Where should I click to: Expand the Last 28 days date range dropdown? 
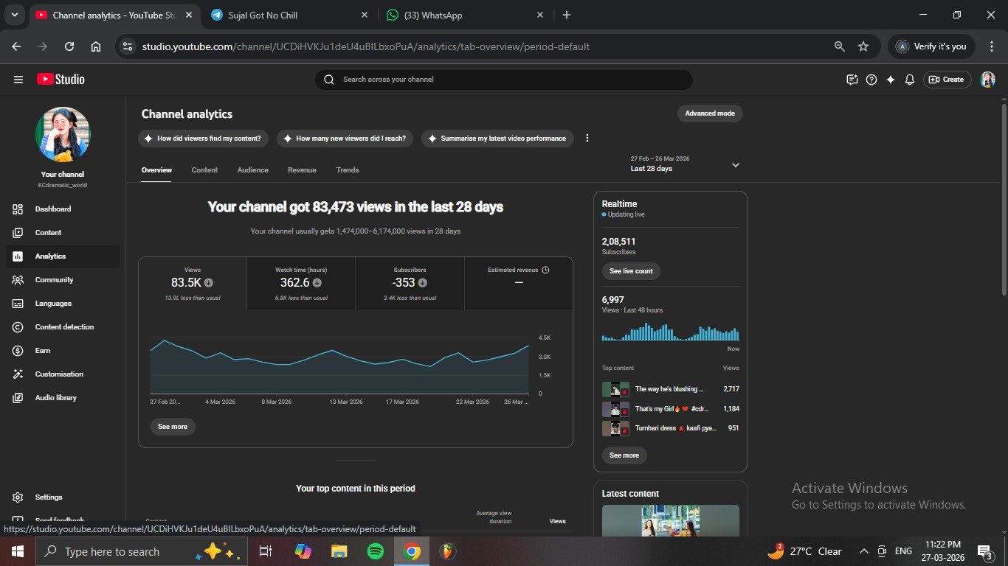(735, 165)
